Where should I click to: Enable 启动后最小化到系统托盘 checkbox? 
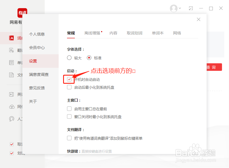point(69,87)
